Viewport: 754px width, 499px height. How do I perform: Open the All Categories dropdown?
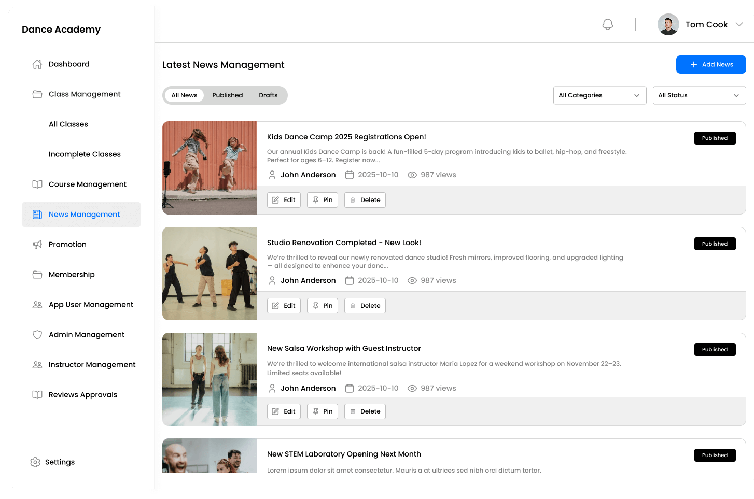click(x=599, y=95)
